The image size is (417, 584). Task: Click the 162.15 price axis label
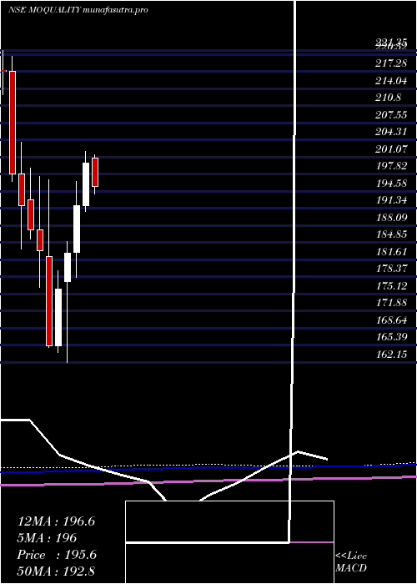[x=391, y=355]
